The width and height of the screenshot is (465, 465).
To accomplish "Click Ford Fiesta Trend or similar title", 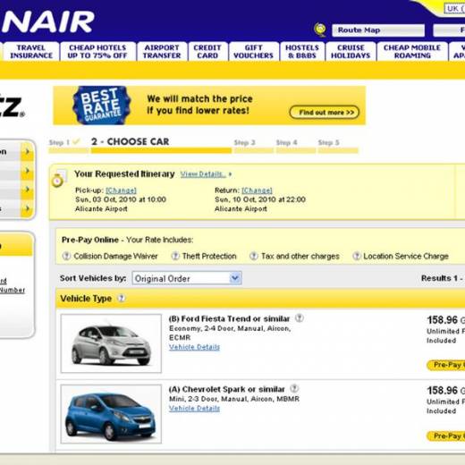I will point(229,318).
